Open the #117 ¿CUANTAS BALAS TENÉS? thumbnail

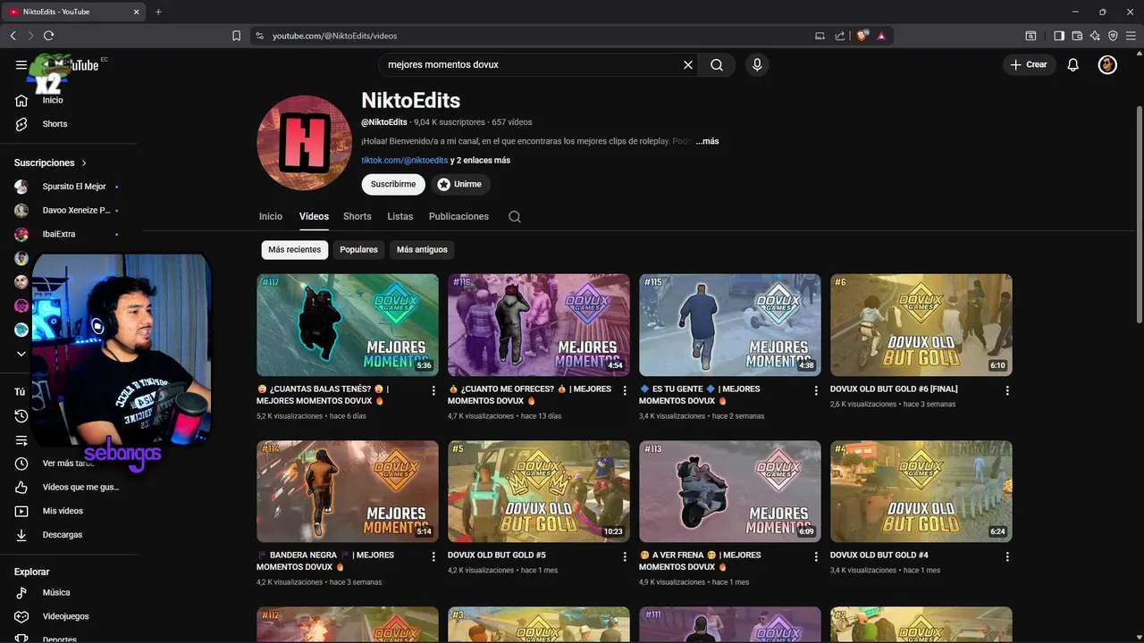tap(348, 325)
